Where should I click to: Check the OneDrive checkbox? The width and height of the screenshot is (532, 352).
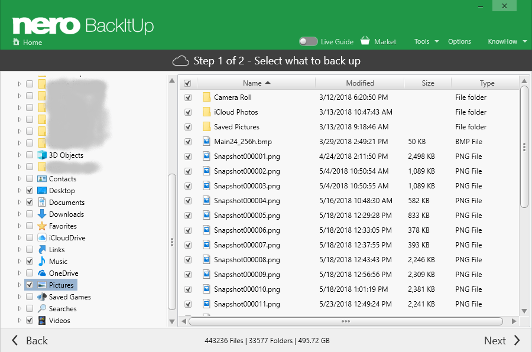coord(30,273)
